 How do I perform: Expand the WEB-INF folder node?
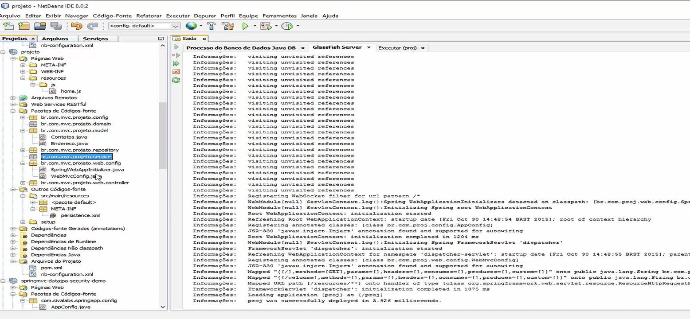[x=23, y=72]
